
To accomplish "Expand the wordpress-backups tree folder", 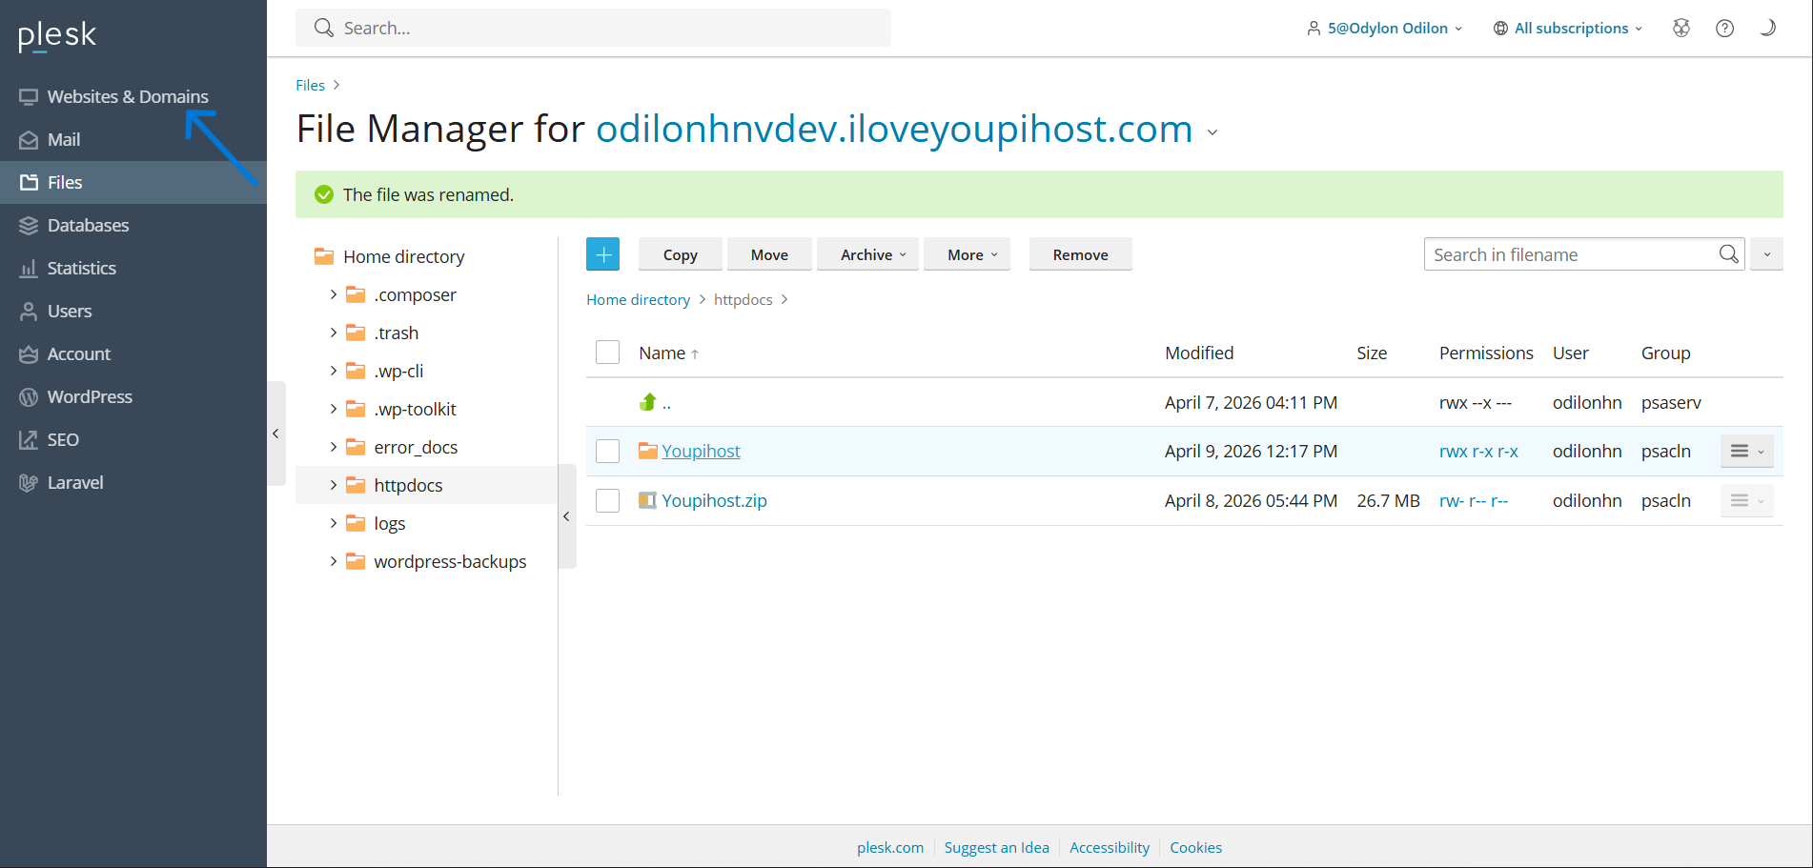I will (333, 561).
